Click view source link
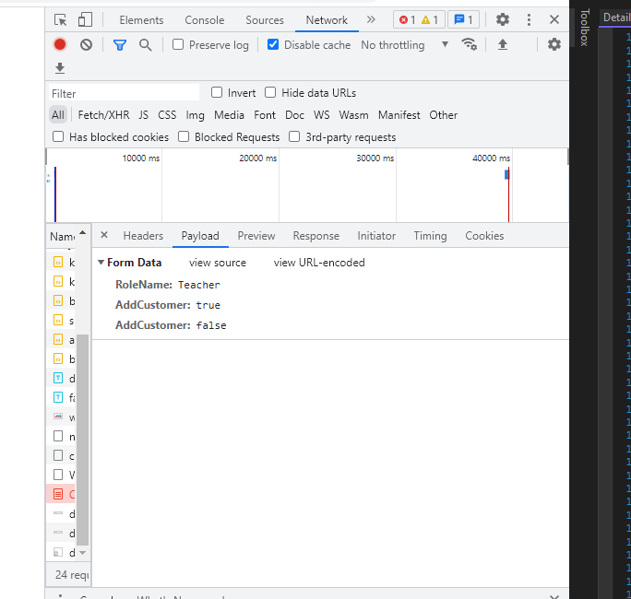Image resolution: width=631 pixels, height=599 pixels. 218,263
